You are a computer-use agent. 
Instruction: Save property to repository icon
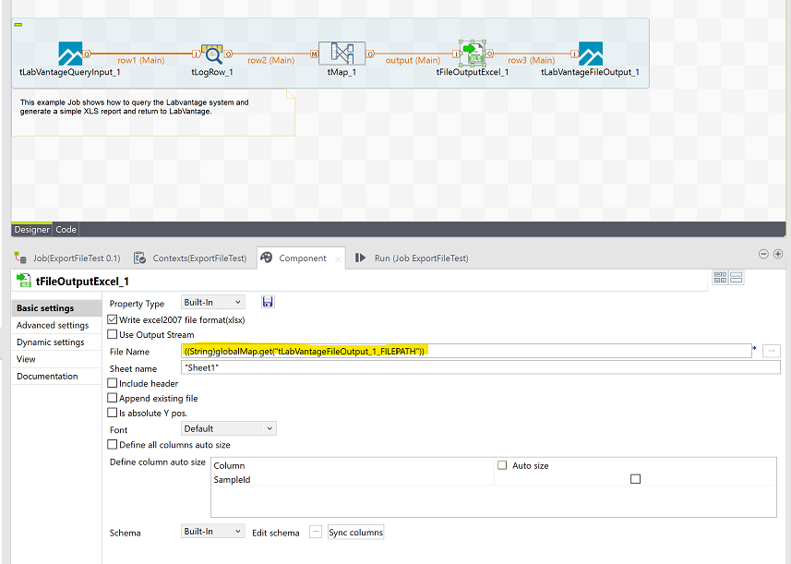pos(268,302)
